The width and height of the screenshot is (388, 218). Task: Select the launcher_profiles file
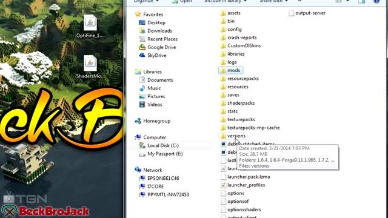tap(242, 185)
